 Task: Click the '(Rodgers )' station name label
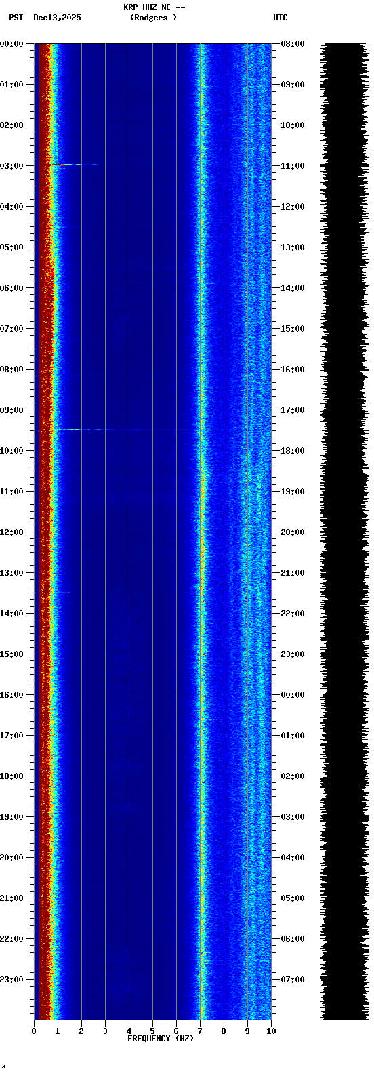point(154,18)
